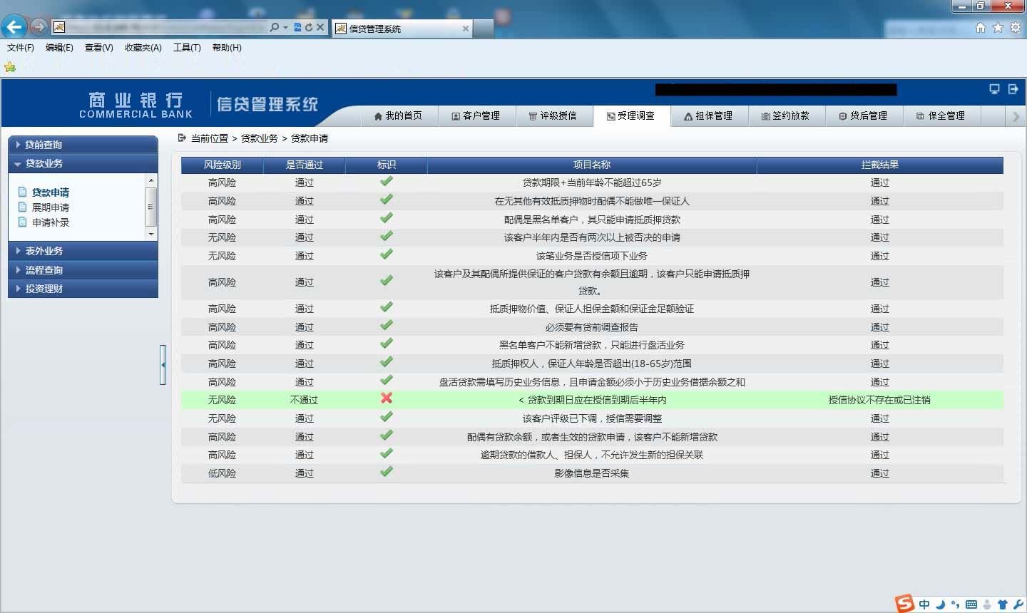Screen dimensions: 1027x613
Task: Open the 收藏夹(A) menu
Action: tap(143, 48)
